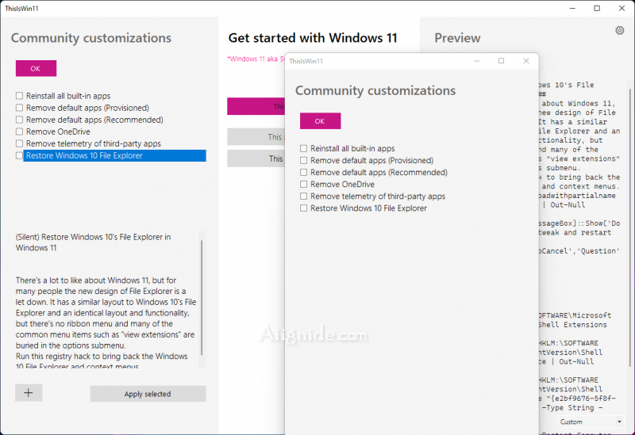Image resolution: width=635 pixels, height=435 pixels.
Task: Tick Remove telemetry of third-party apps, main window
Action: tap(19, 143)
